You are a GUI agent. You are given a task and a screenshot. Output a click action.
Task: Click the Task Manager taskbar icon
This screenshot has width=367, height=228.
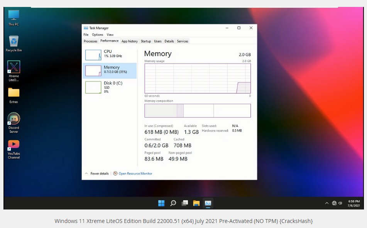tap(208, 203)
